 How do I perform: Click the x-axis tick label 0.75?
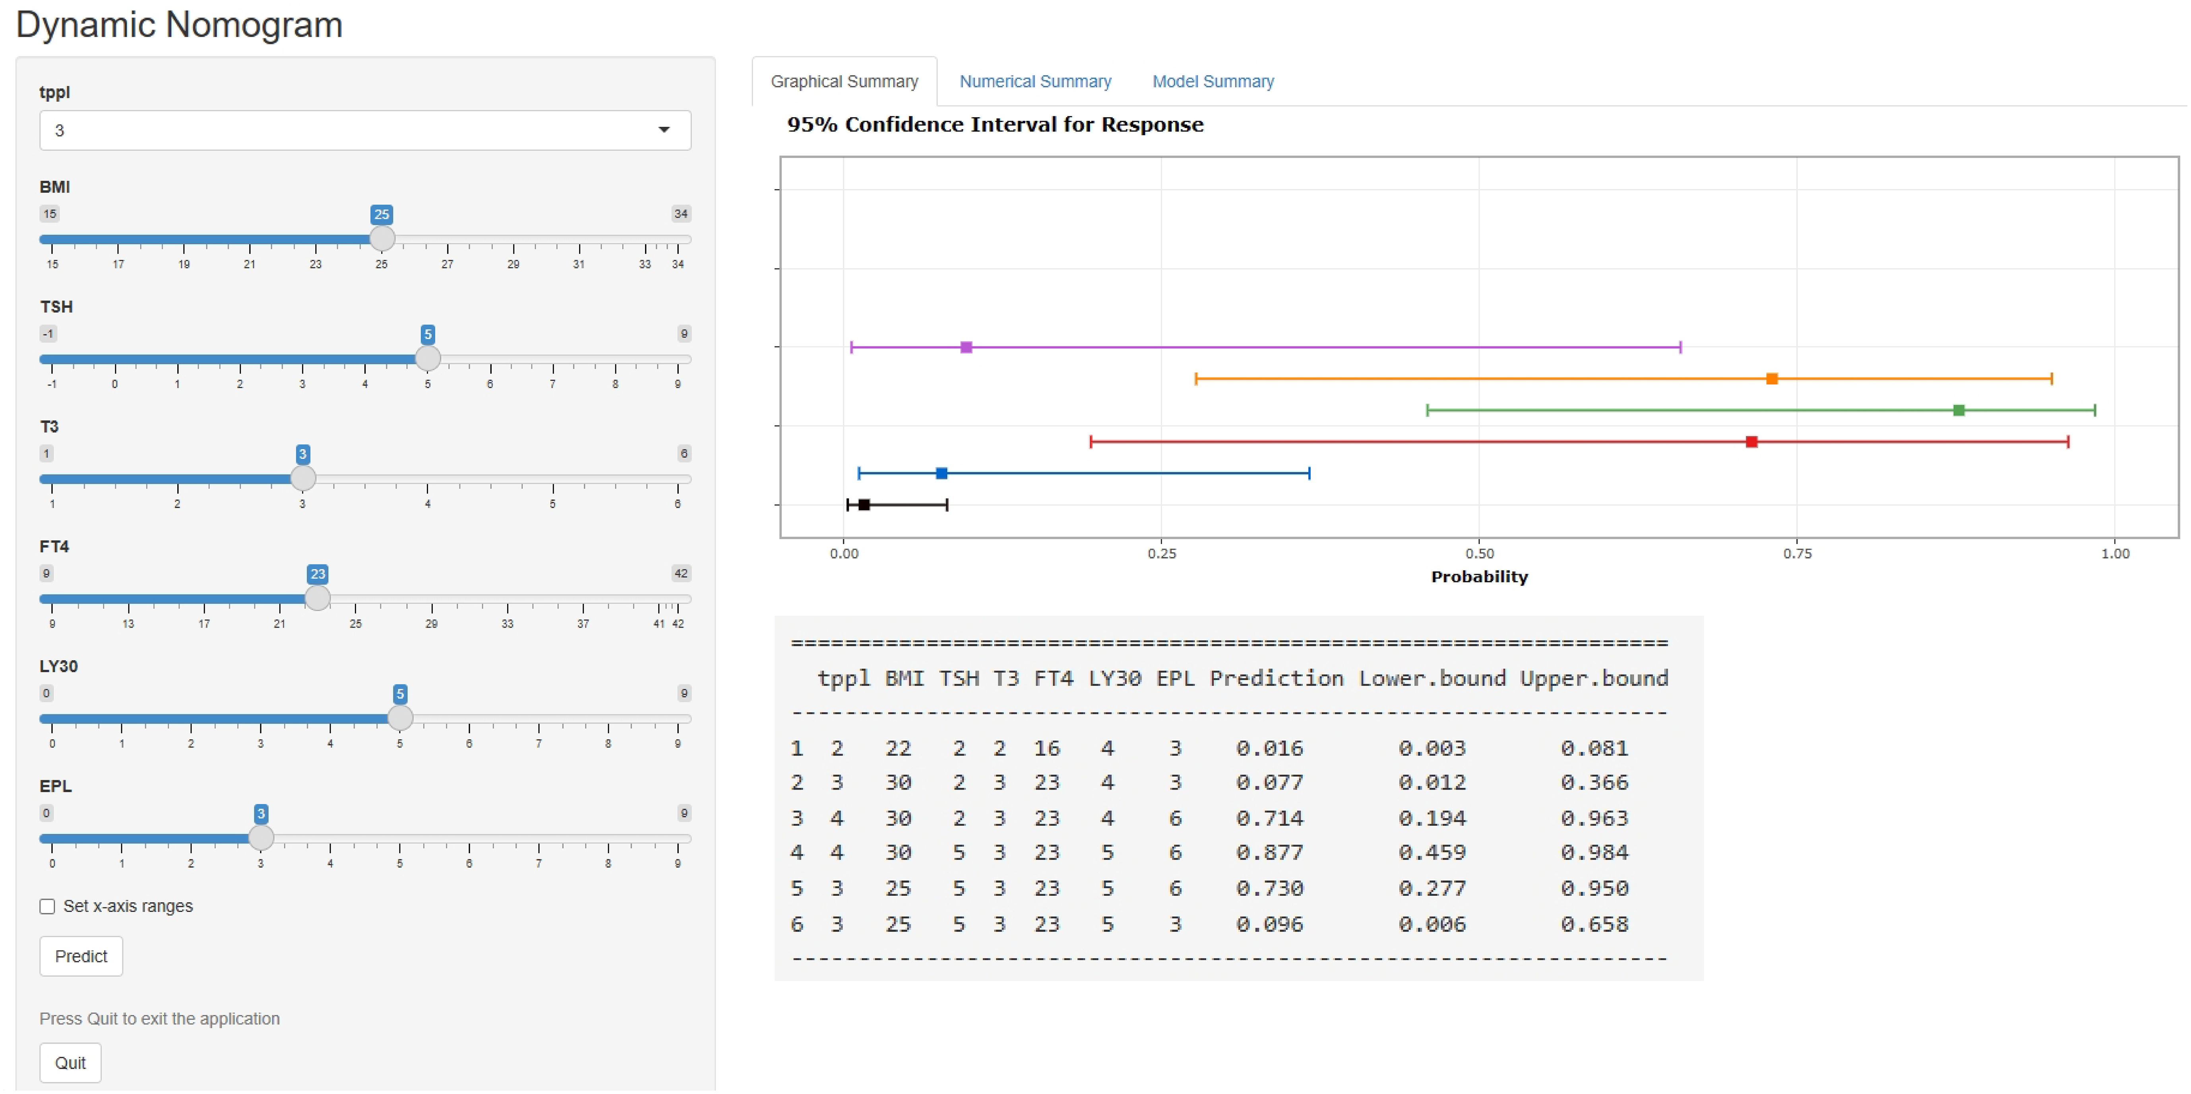1797,553
